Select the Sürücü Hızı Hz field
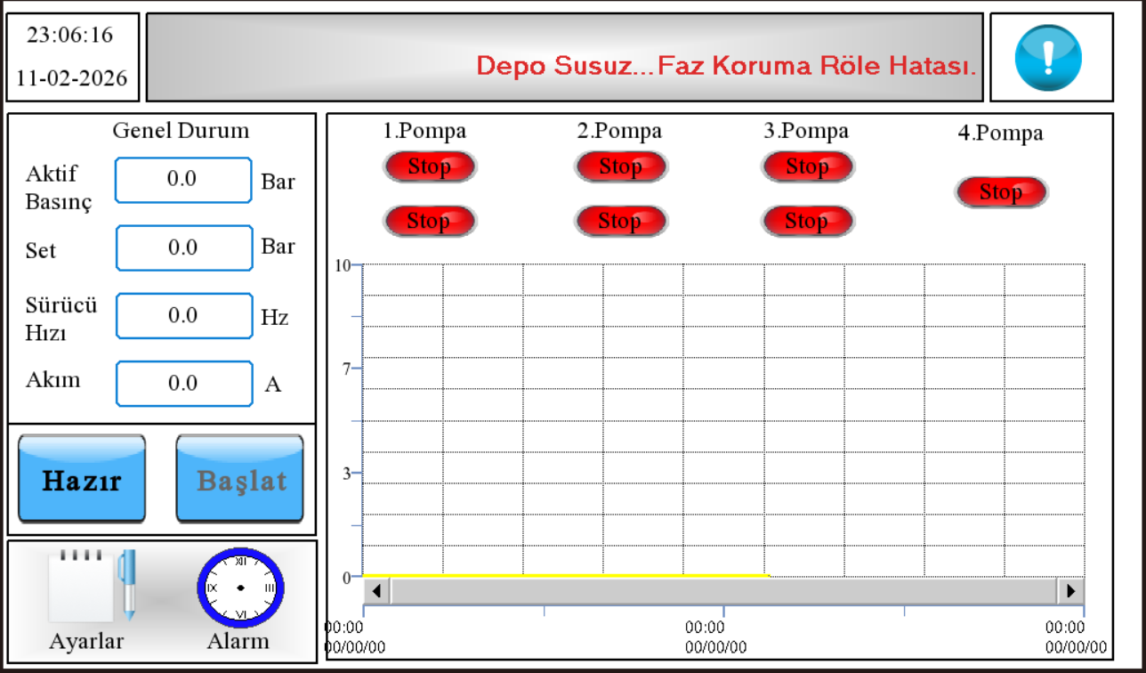 tap(183, 316)
